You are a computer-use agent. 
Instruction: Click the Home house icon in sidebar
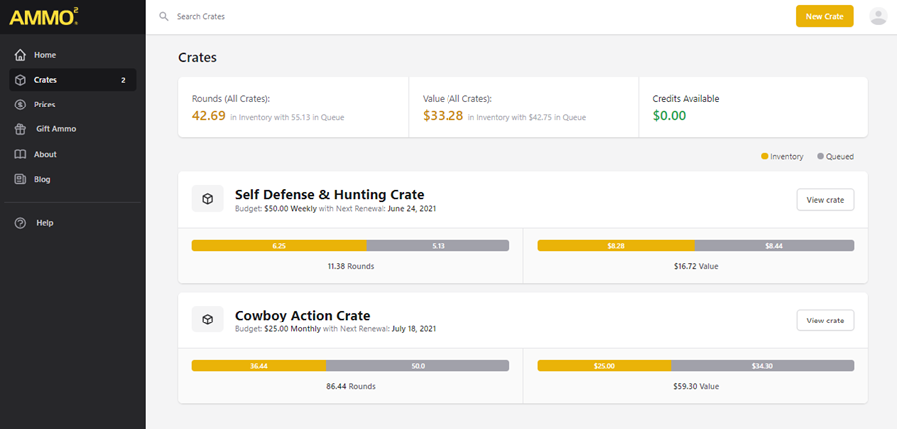click(20, 55)
